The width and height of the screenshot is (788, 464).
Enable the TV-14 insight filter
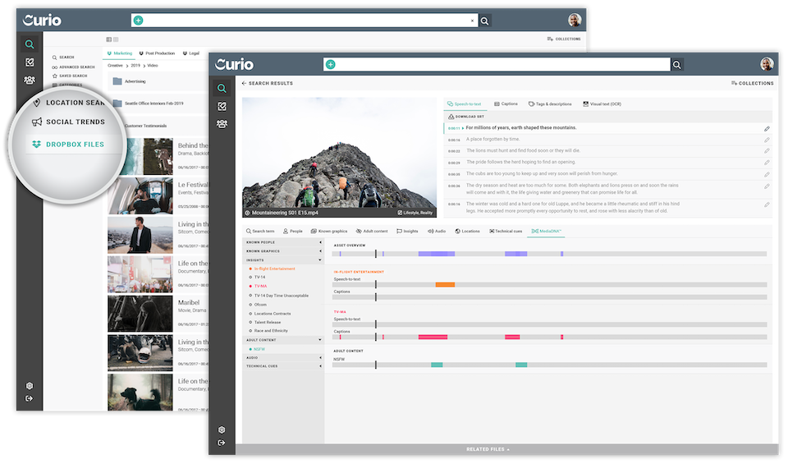(x=261, y=278)
